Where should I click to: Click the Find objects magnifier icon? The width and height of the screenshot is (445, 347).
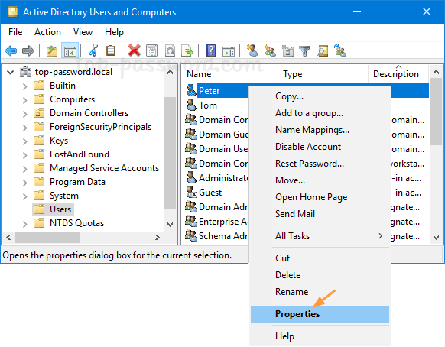coord(323,50)
